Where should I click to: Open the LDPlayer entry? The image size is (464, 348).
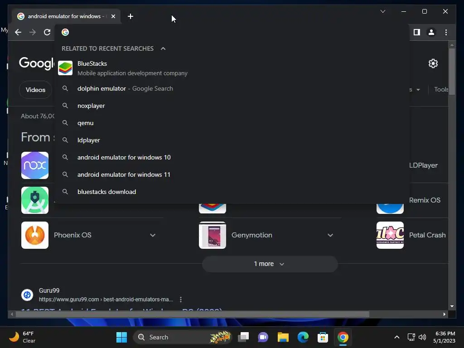(423, 165)
